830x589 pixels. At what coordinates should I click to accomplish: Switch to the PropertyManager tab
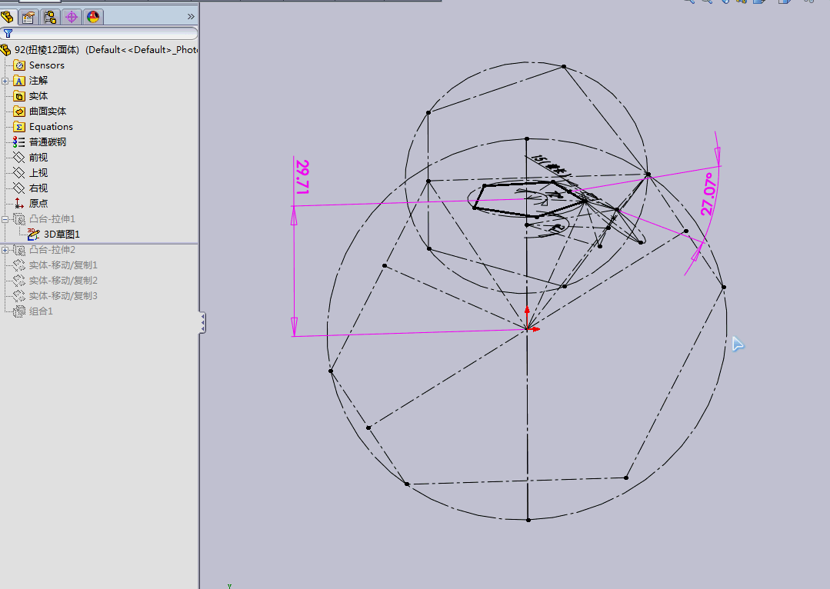tap(28, 17)
